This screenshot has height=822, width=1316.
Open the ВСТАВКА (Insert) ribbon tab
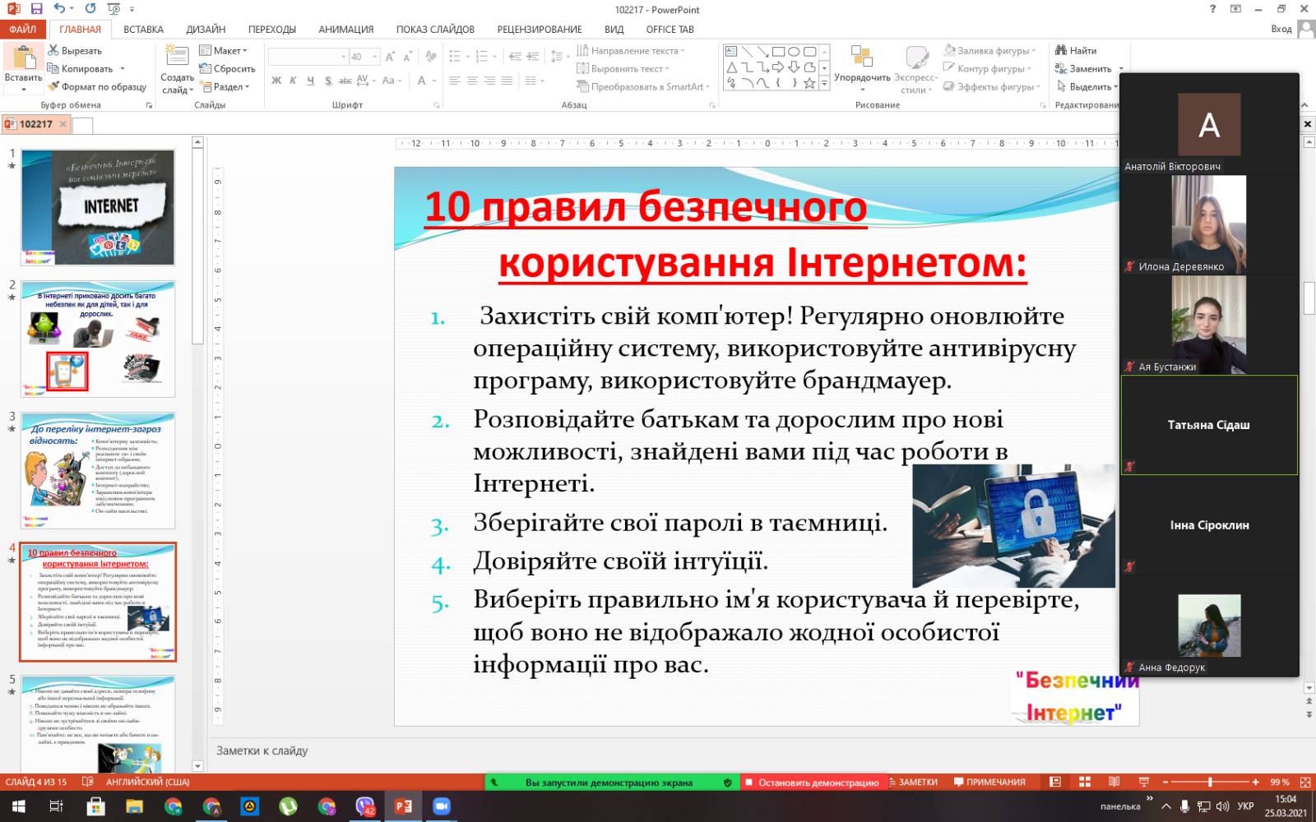143,29
